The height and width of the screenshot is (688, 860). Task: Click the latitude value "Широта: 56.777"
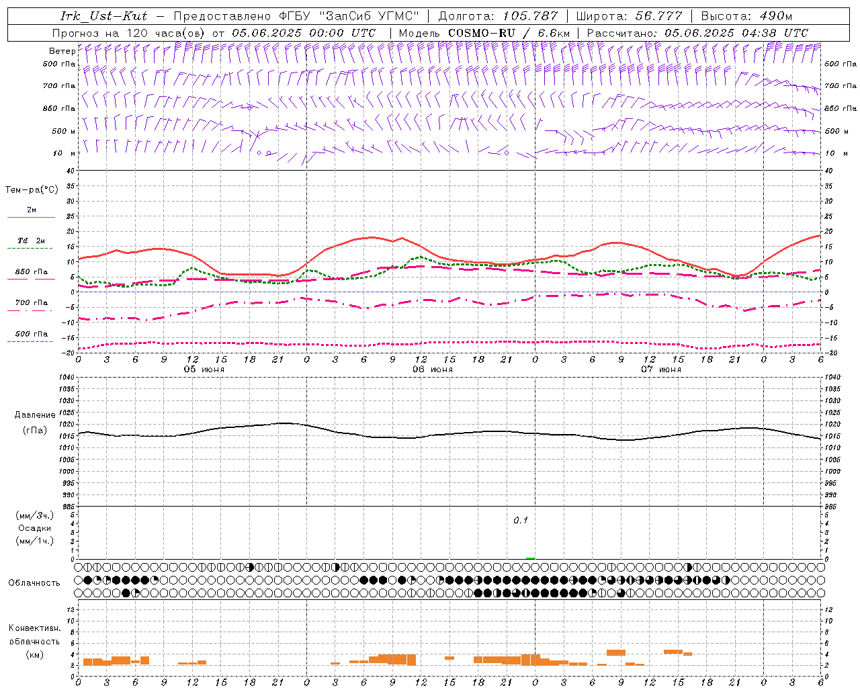pyautogui.click(x=630, y=16)
